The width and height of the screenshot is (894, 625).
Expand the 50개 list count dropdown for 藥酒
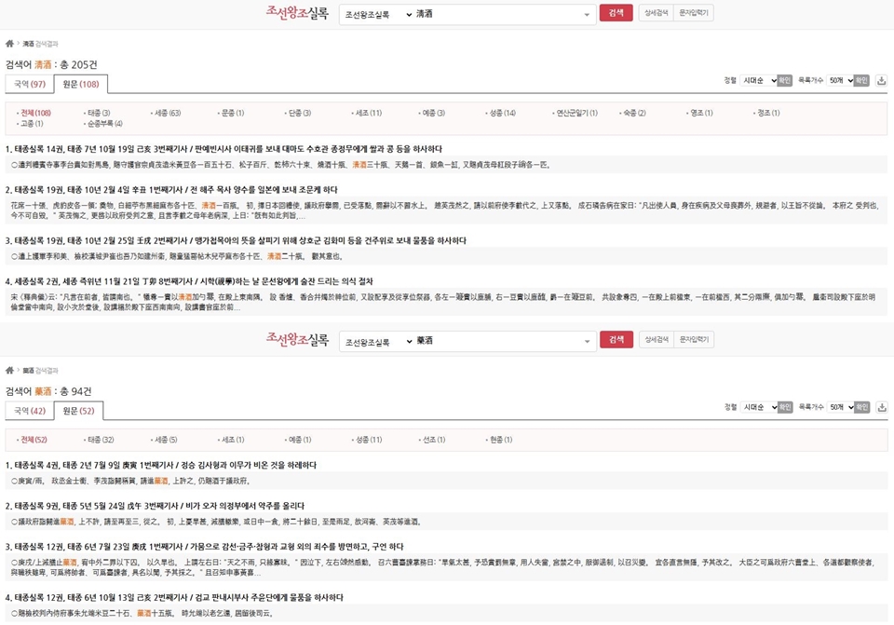tap(838, 407)
